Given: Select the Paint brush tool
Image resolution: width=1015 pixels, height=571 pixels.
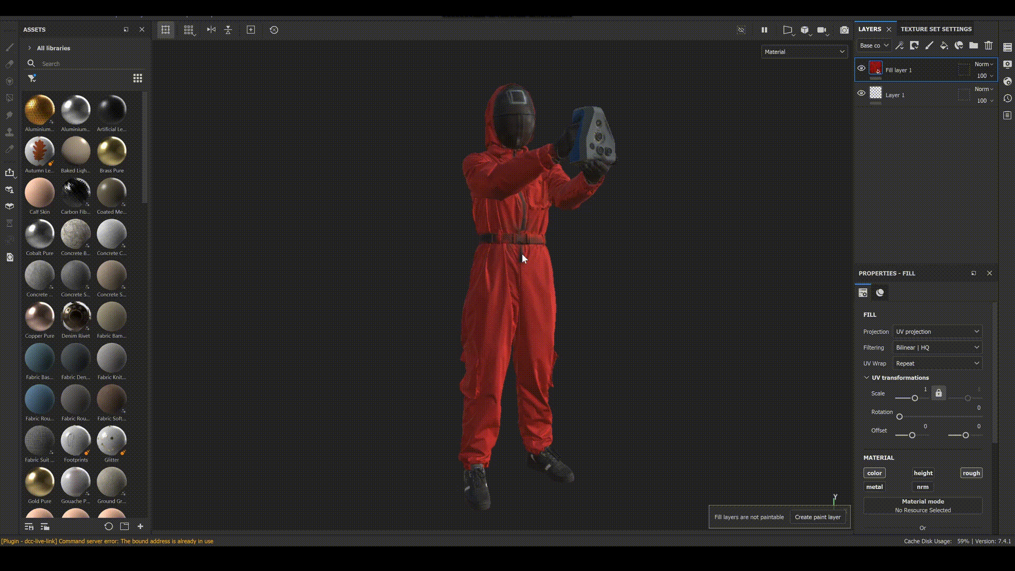Looking at the screenshot, I should 10,48.
